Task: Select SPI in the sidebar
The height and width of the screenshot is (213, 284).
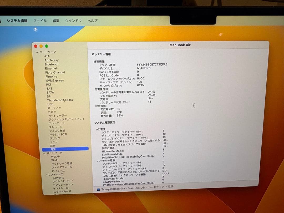Action: tap(49, 97)
